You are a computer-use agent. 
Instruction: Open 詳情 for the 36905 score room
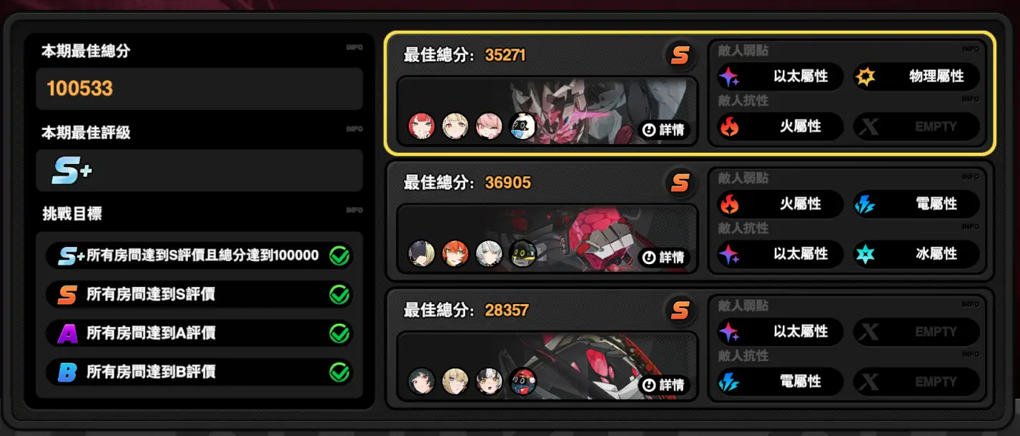point(664,258)
